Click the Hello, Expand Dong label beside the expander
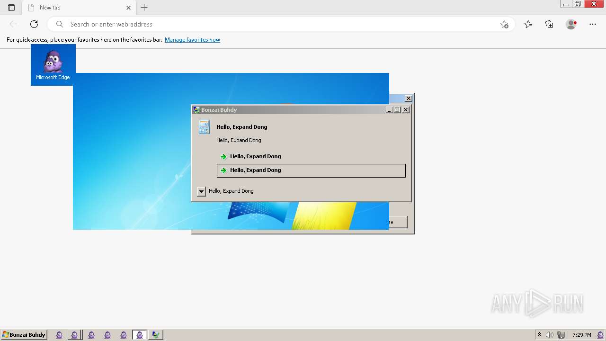This screenshot has width=606, height=341. click(231, 191)
